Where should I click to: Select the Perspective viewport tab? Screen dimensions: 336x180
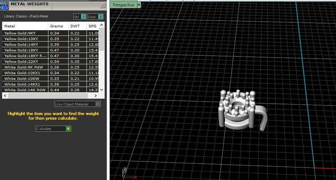click(124, 5)
